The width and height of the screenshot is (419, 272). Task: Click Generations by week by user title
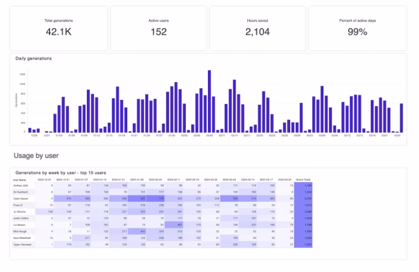(61, 172)
